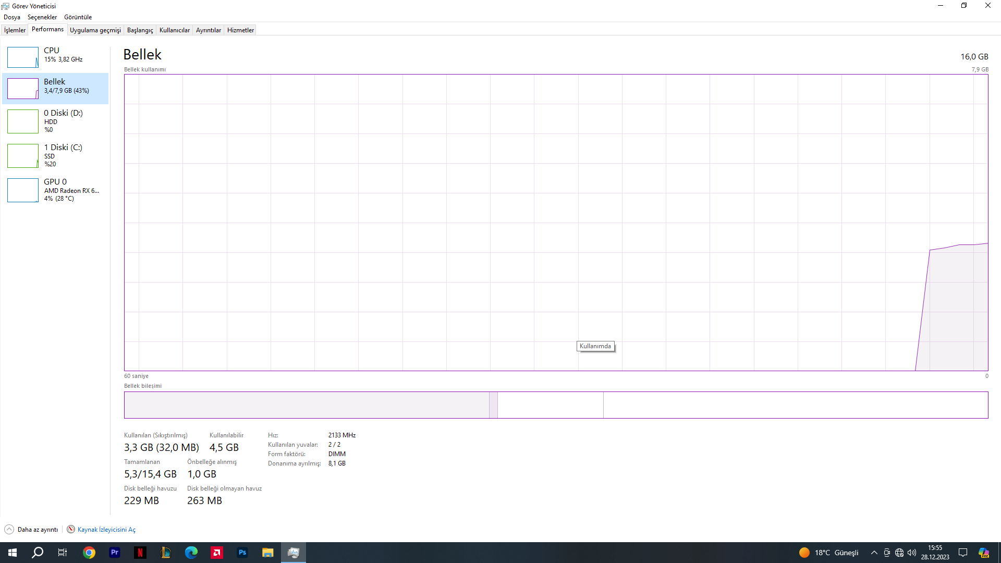1001x563 pixels.
Task: Switch to the Başlangıç tab
Action: click(140, 30)
